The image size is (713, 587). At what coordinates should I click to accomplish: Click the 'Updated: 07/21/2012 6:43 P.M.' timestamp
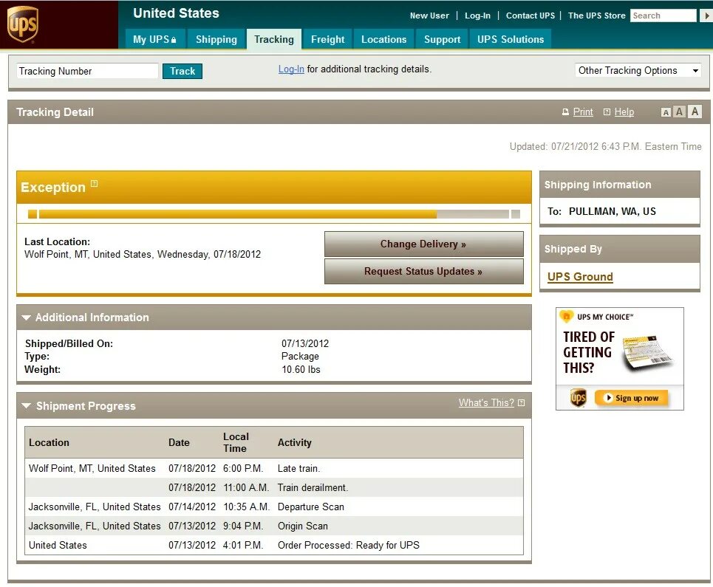tap(576, 146)
